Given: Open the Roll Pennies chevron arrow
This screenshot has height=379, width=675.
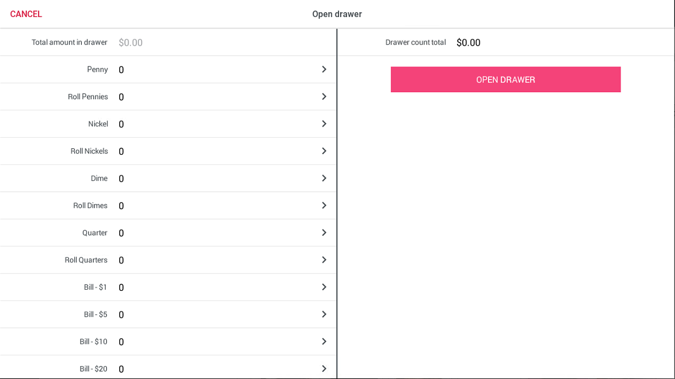Looking at the screenshot, I should 324,96.
